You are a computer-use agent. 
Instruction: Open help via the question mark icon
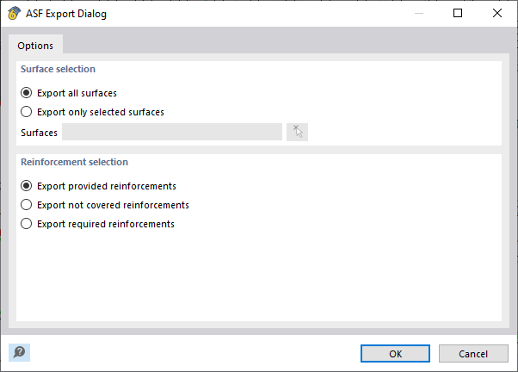point(19,352)
